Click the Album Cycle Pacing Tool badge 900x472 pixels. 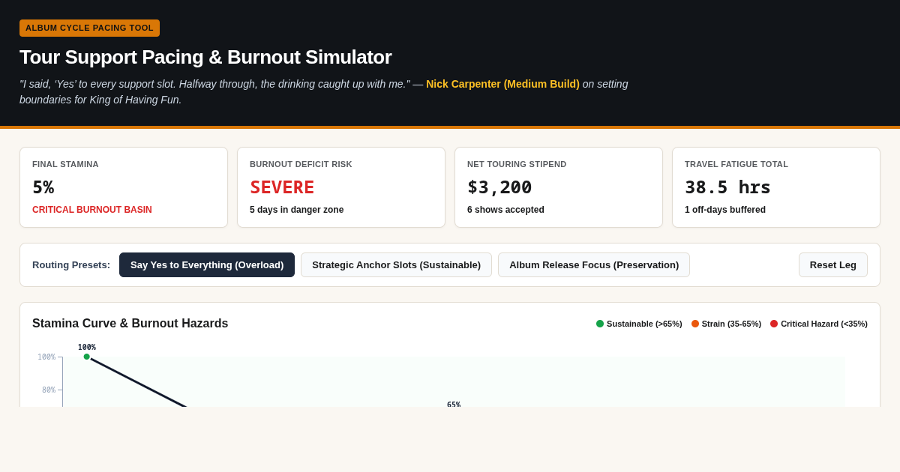point(89,28)
